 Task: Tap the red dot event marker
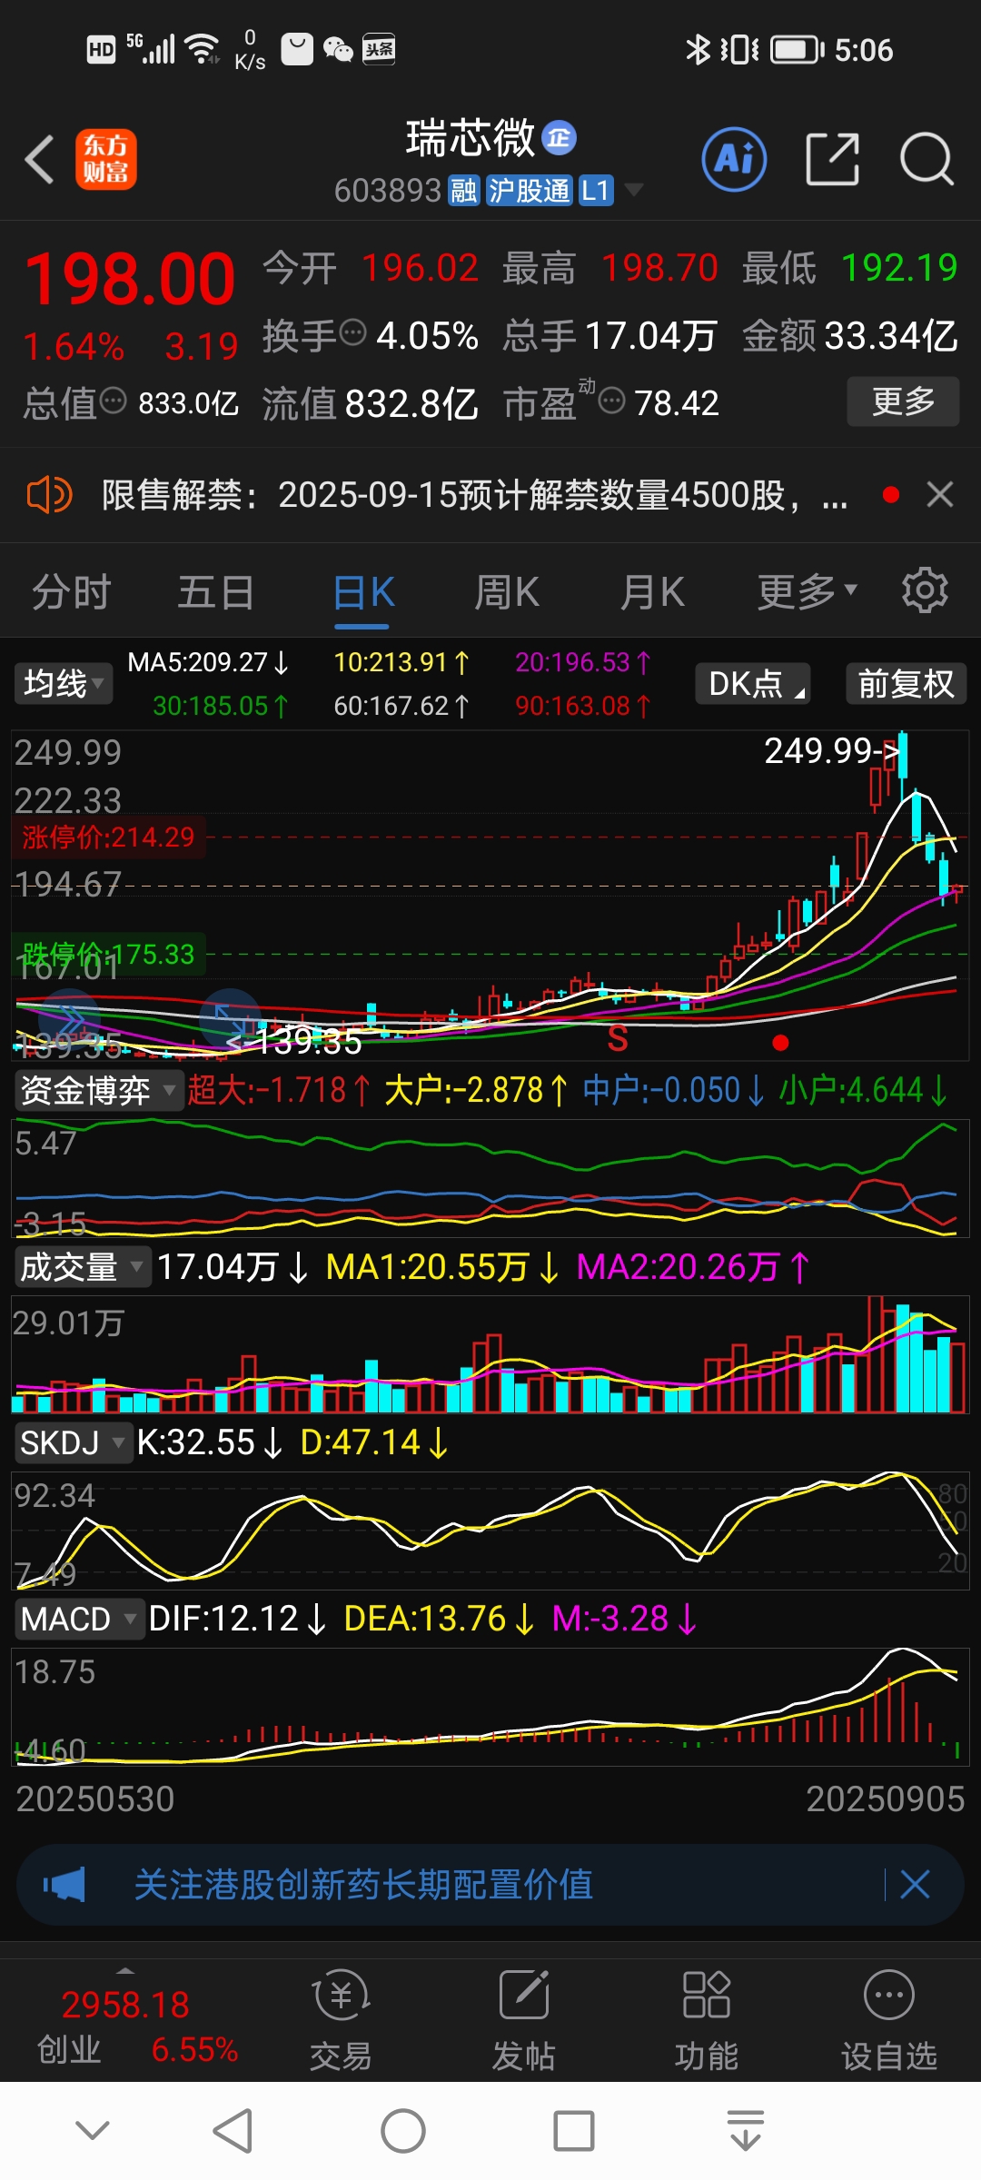pyautogui.click(x=780, y=1043)
